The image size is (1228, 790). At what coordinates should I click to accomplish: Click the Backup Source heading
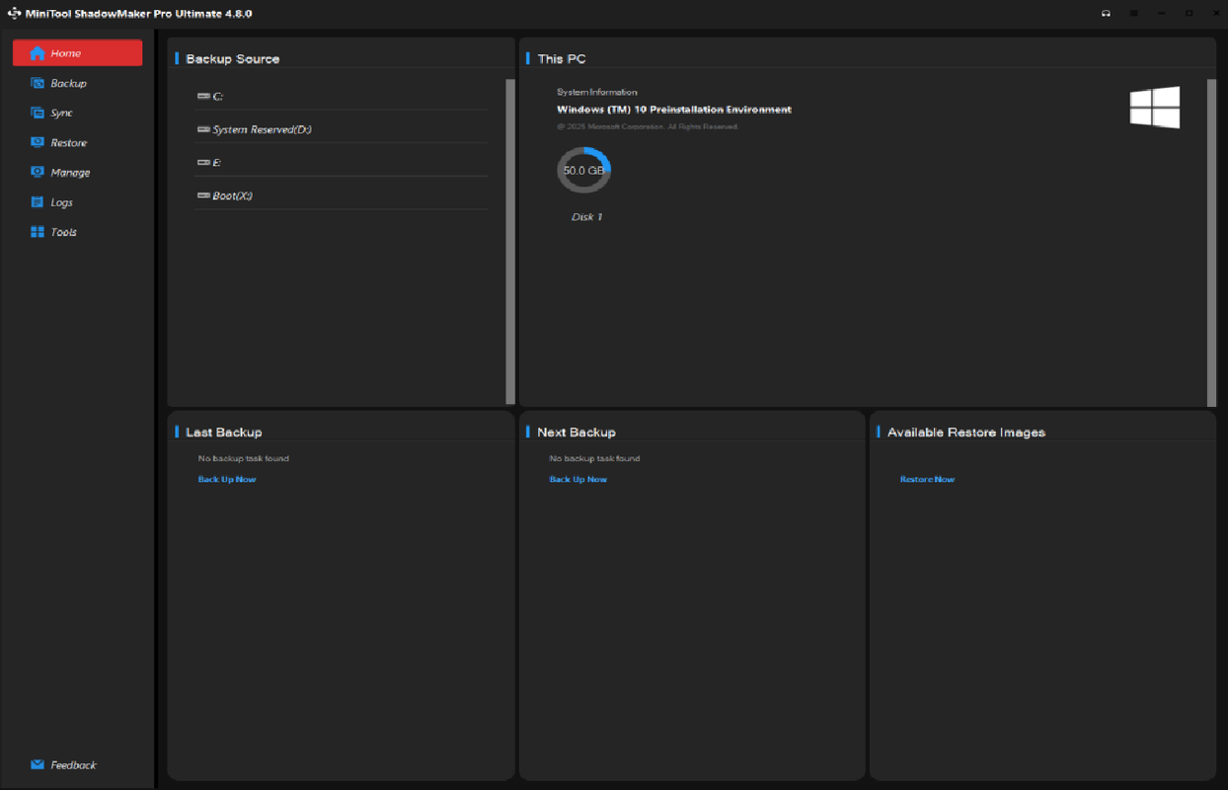click(x=233, y=59)
